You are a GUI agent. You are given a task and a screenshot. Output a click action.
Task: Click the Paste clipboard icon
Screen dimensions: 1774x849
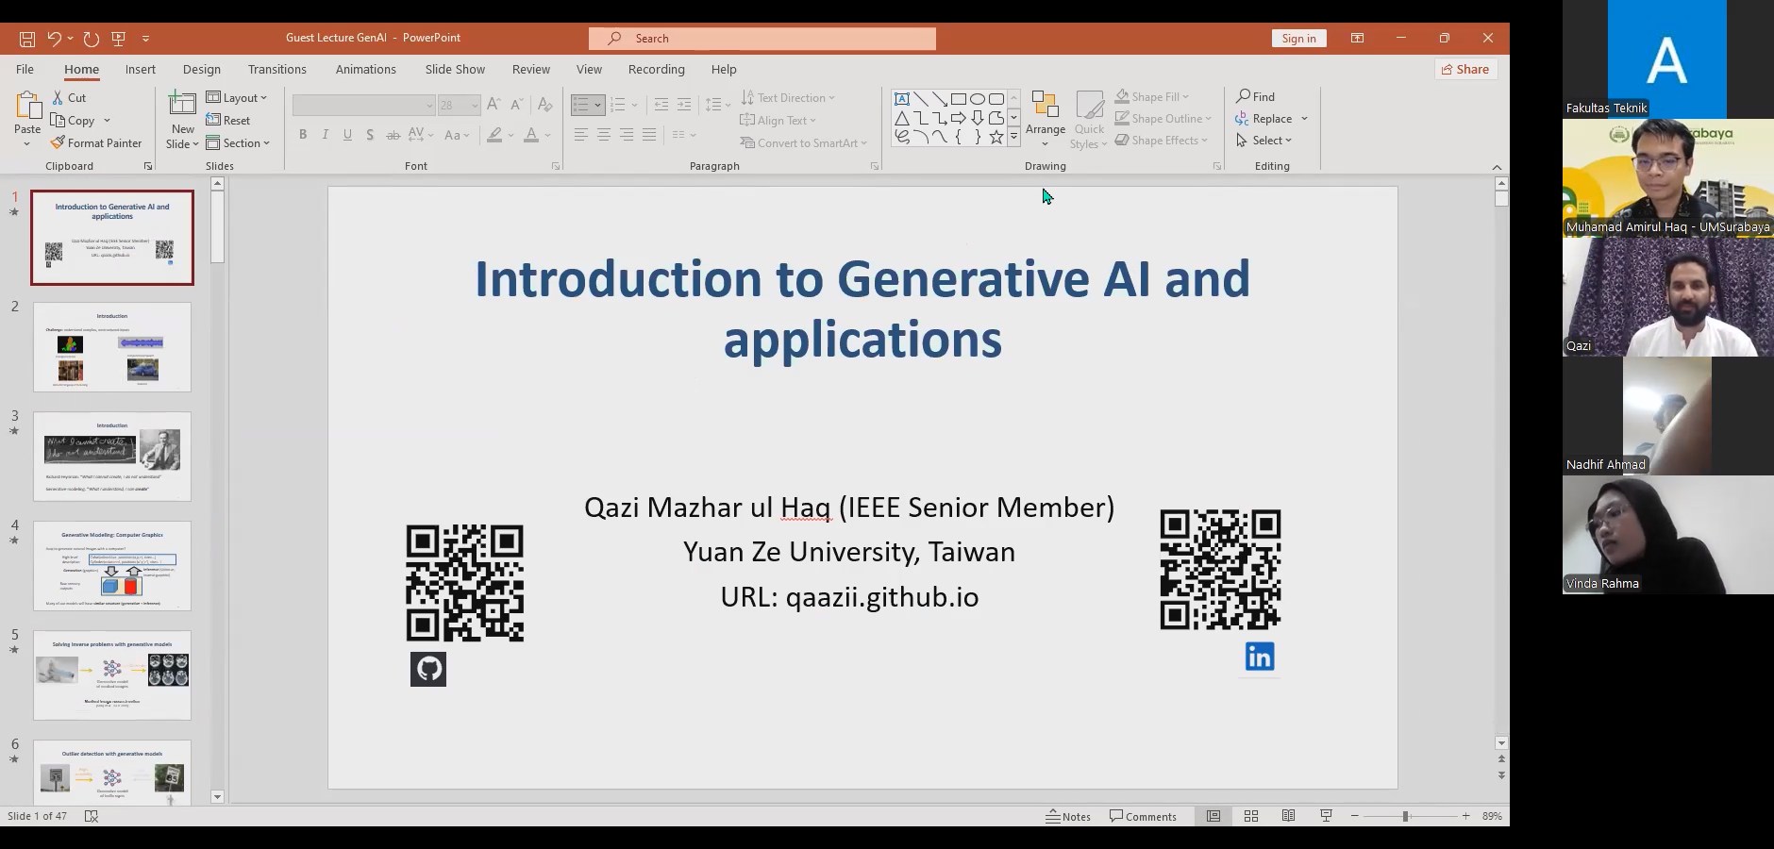[27, 106]
